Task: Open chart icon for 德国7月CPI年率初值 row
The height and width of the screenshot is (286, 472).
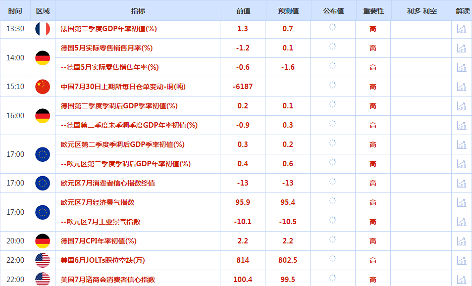Action: click(462, 241)
